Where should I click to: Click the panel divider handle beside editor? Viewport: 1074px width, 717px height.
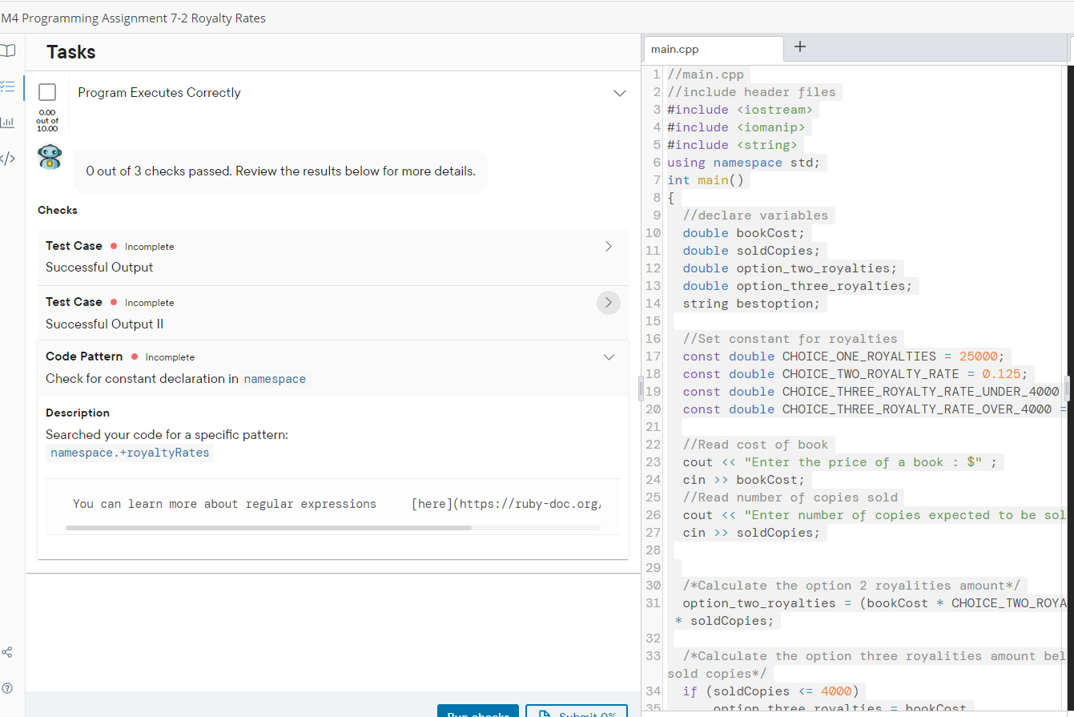pyautogui.click(x=641, y=388)
